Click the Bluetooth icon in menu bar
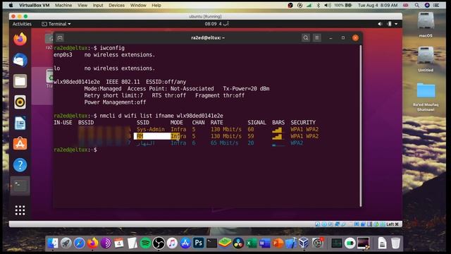 (318, 5)
